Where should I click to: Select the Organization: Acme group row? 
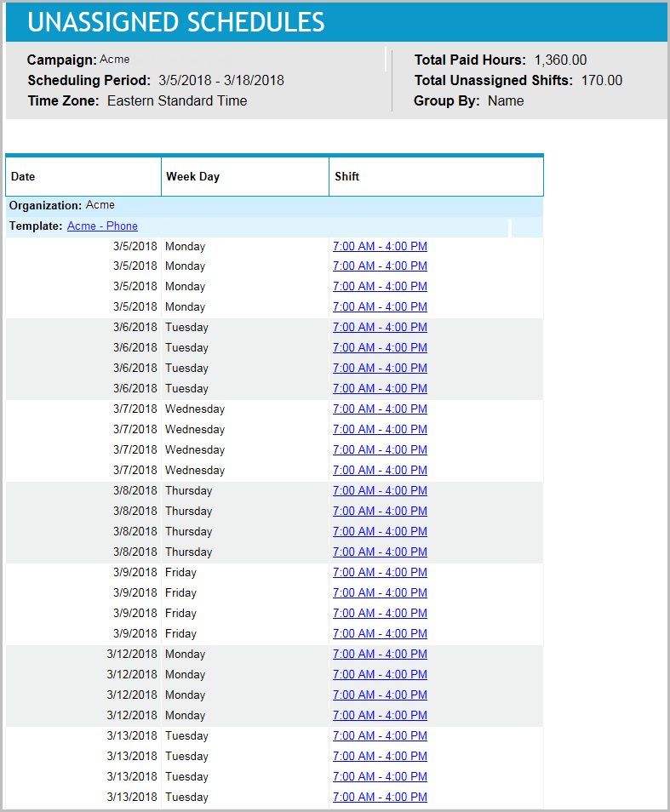click(62, 206)
